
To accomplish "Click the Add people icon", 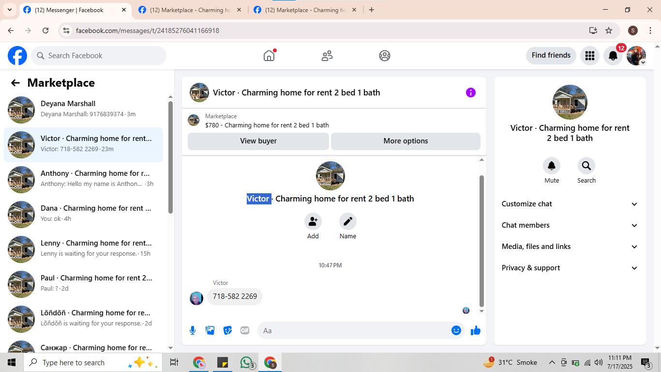I will [313, 221].
